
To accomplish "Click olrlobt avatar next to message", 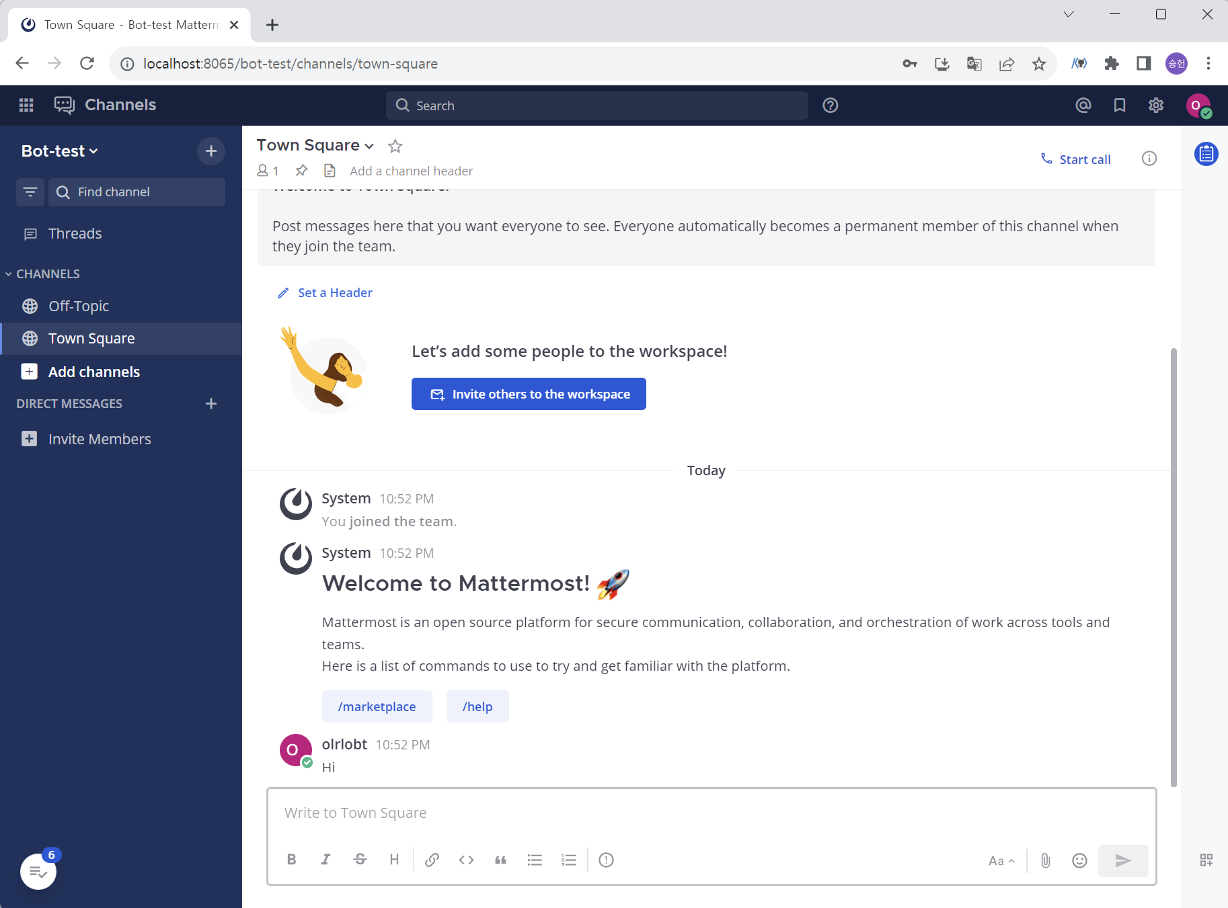I will click(x=296, y=750).
